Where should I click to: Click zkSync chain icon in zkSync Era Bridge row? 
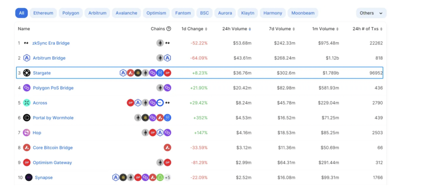click(x=167, y=43)
